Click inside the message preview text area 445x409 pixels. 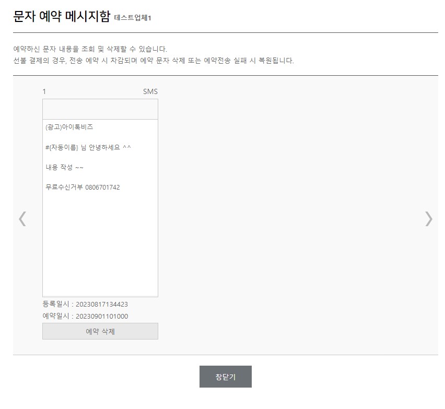point(100,235)
